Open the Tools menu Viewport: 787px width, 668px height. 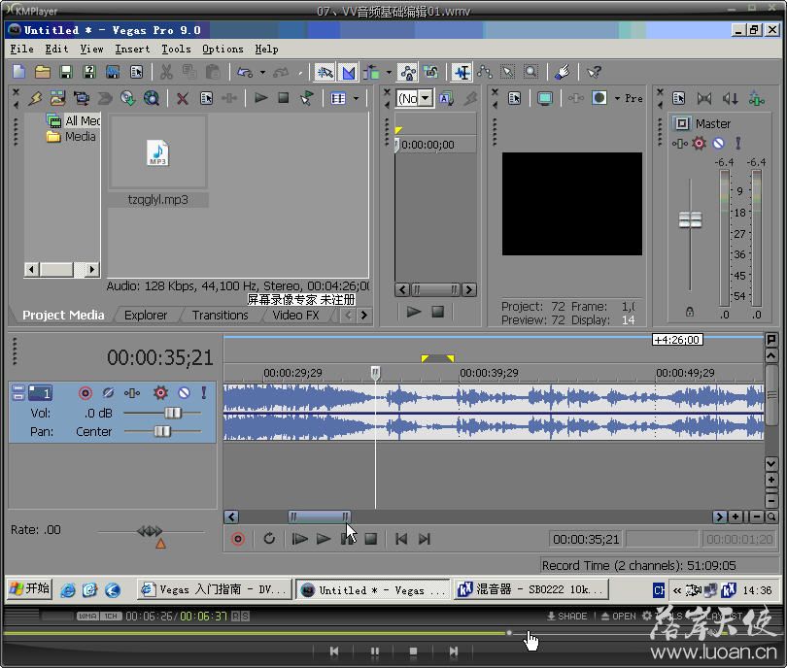176,50
